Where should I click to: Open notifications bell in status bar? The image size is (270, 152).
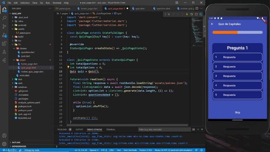pos(202,150)
